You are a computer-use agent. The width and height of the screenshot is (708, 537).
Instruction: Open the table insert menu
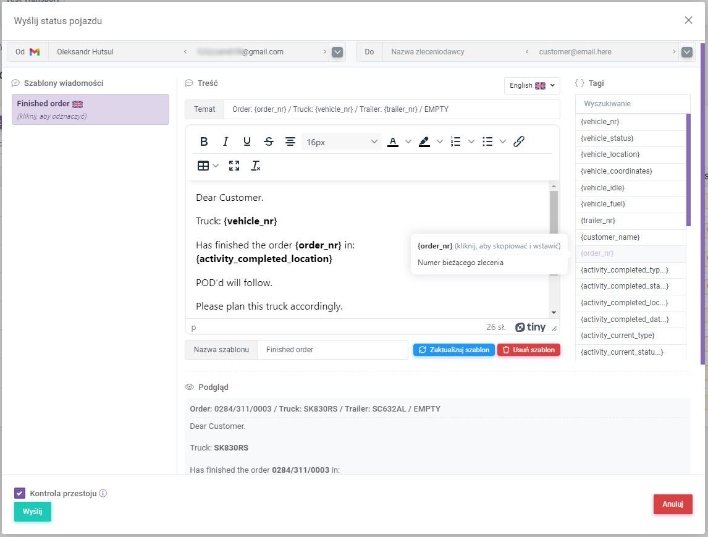point(203,166)
